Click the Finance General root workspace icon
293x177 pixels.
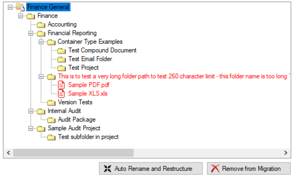point(20,7)
